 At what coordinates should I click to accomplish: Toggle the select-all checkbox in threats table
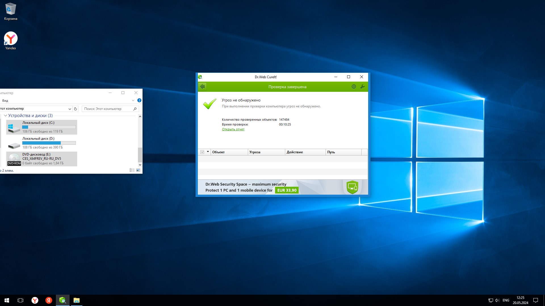coord(202,152)
